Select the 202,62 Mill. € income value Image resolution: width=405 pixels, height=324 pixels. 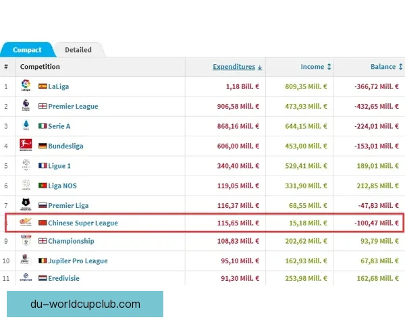(x=306, y=242)
